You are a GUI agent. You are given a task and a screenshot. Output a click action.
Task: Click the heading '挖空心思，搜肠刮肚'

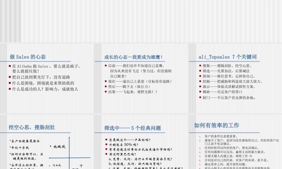coord(32,127)
